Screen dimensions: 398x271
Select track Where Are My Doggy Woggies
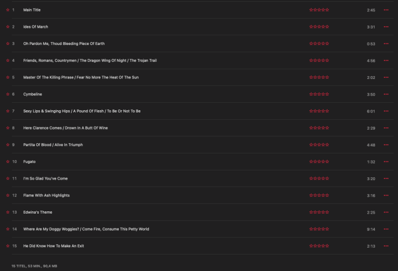(x=202, y=229)
